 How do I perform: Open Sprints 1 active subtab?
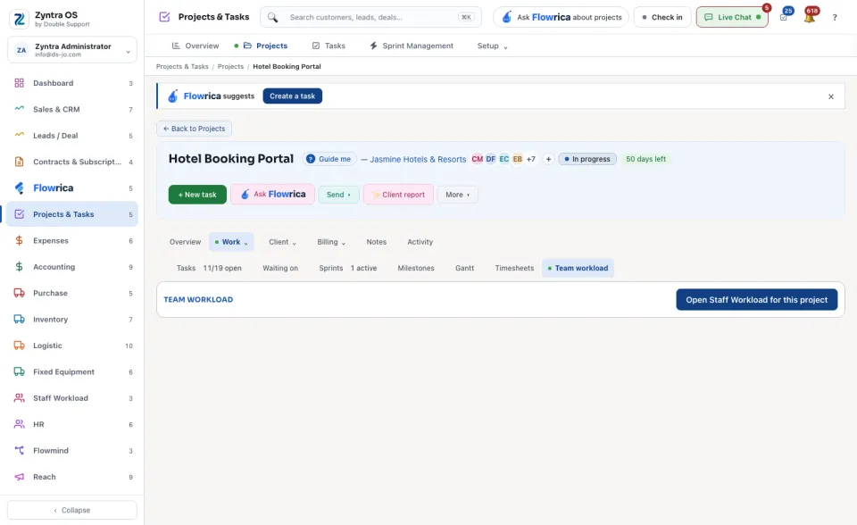347,268
